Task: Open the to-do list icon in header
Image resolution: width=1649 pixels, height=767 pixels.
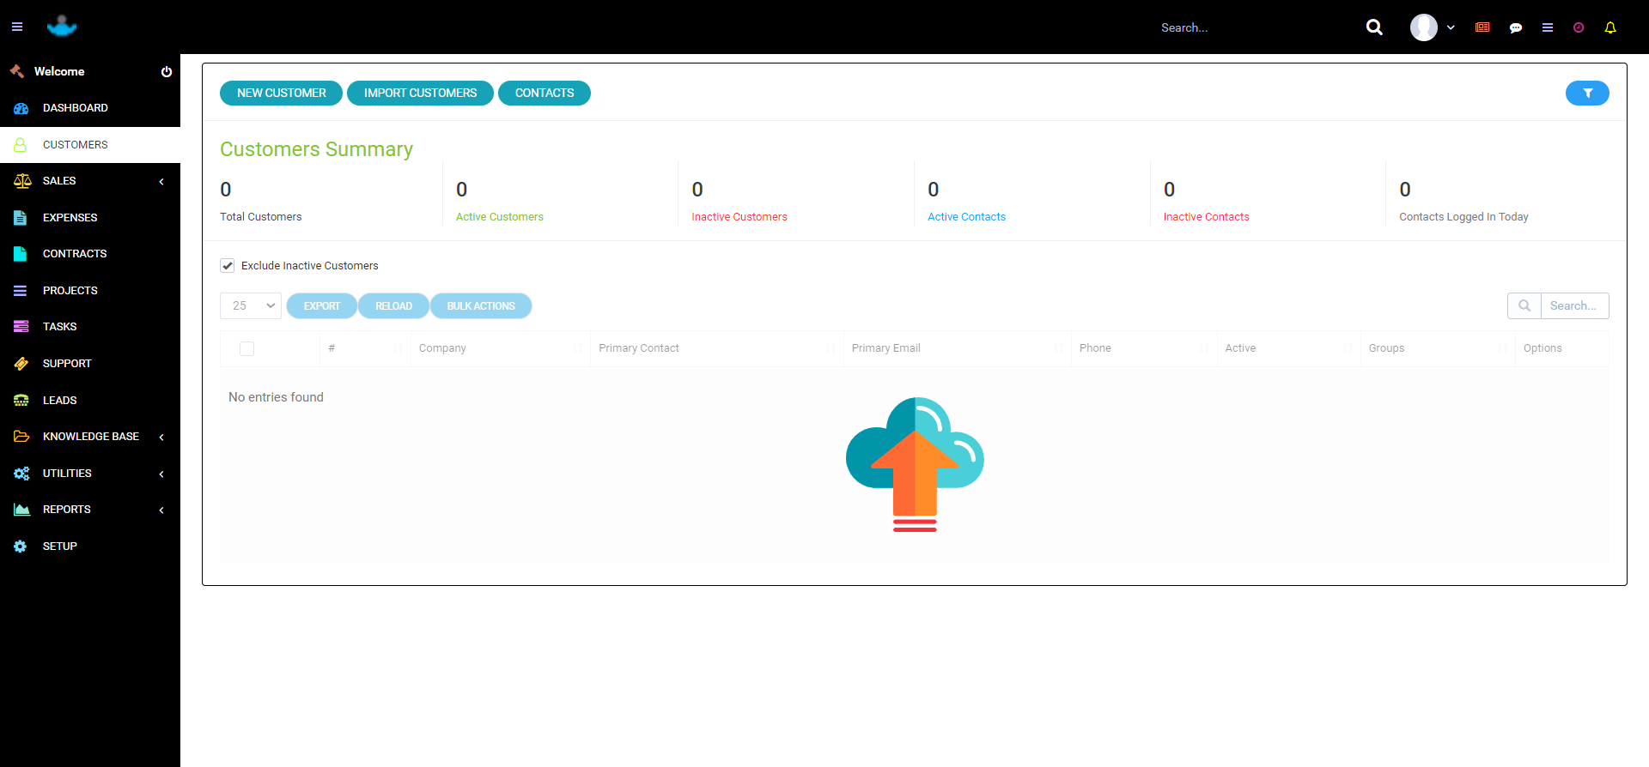Action: pos(1548,27)
